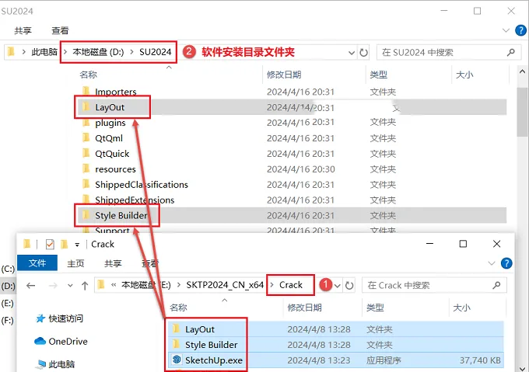The height and width of the screenshot is (372, 529).
Task: Select drive (E:) in left pane
Action: click(x=8, y=304)
